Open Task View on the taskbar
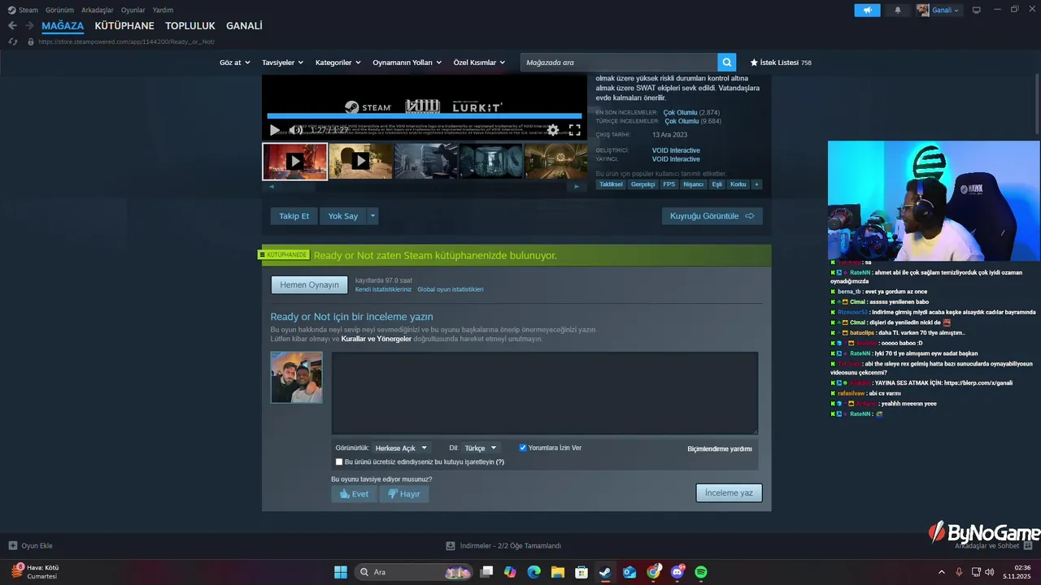 click(x=486, y=572)
